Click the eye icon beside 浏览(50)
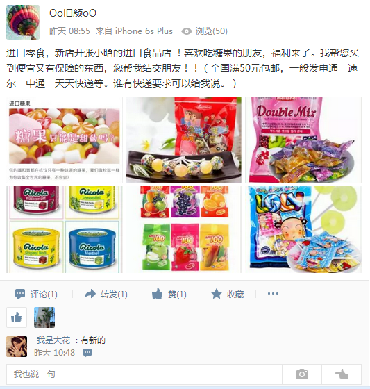 point(187,31)
